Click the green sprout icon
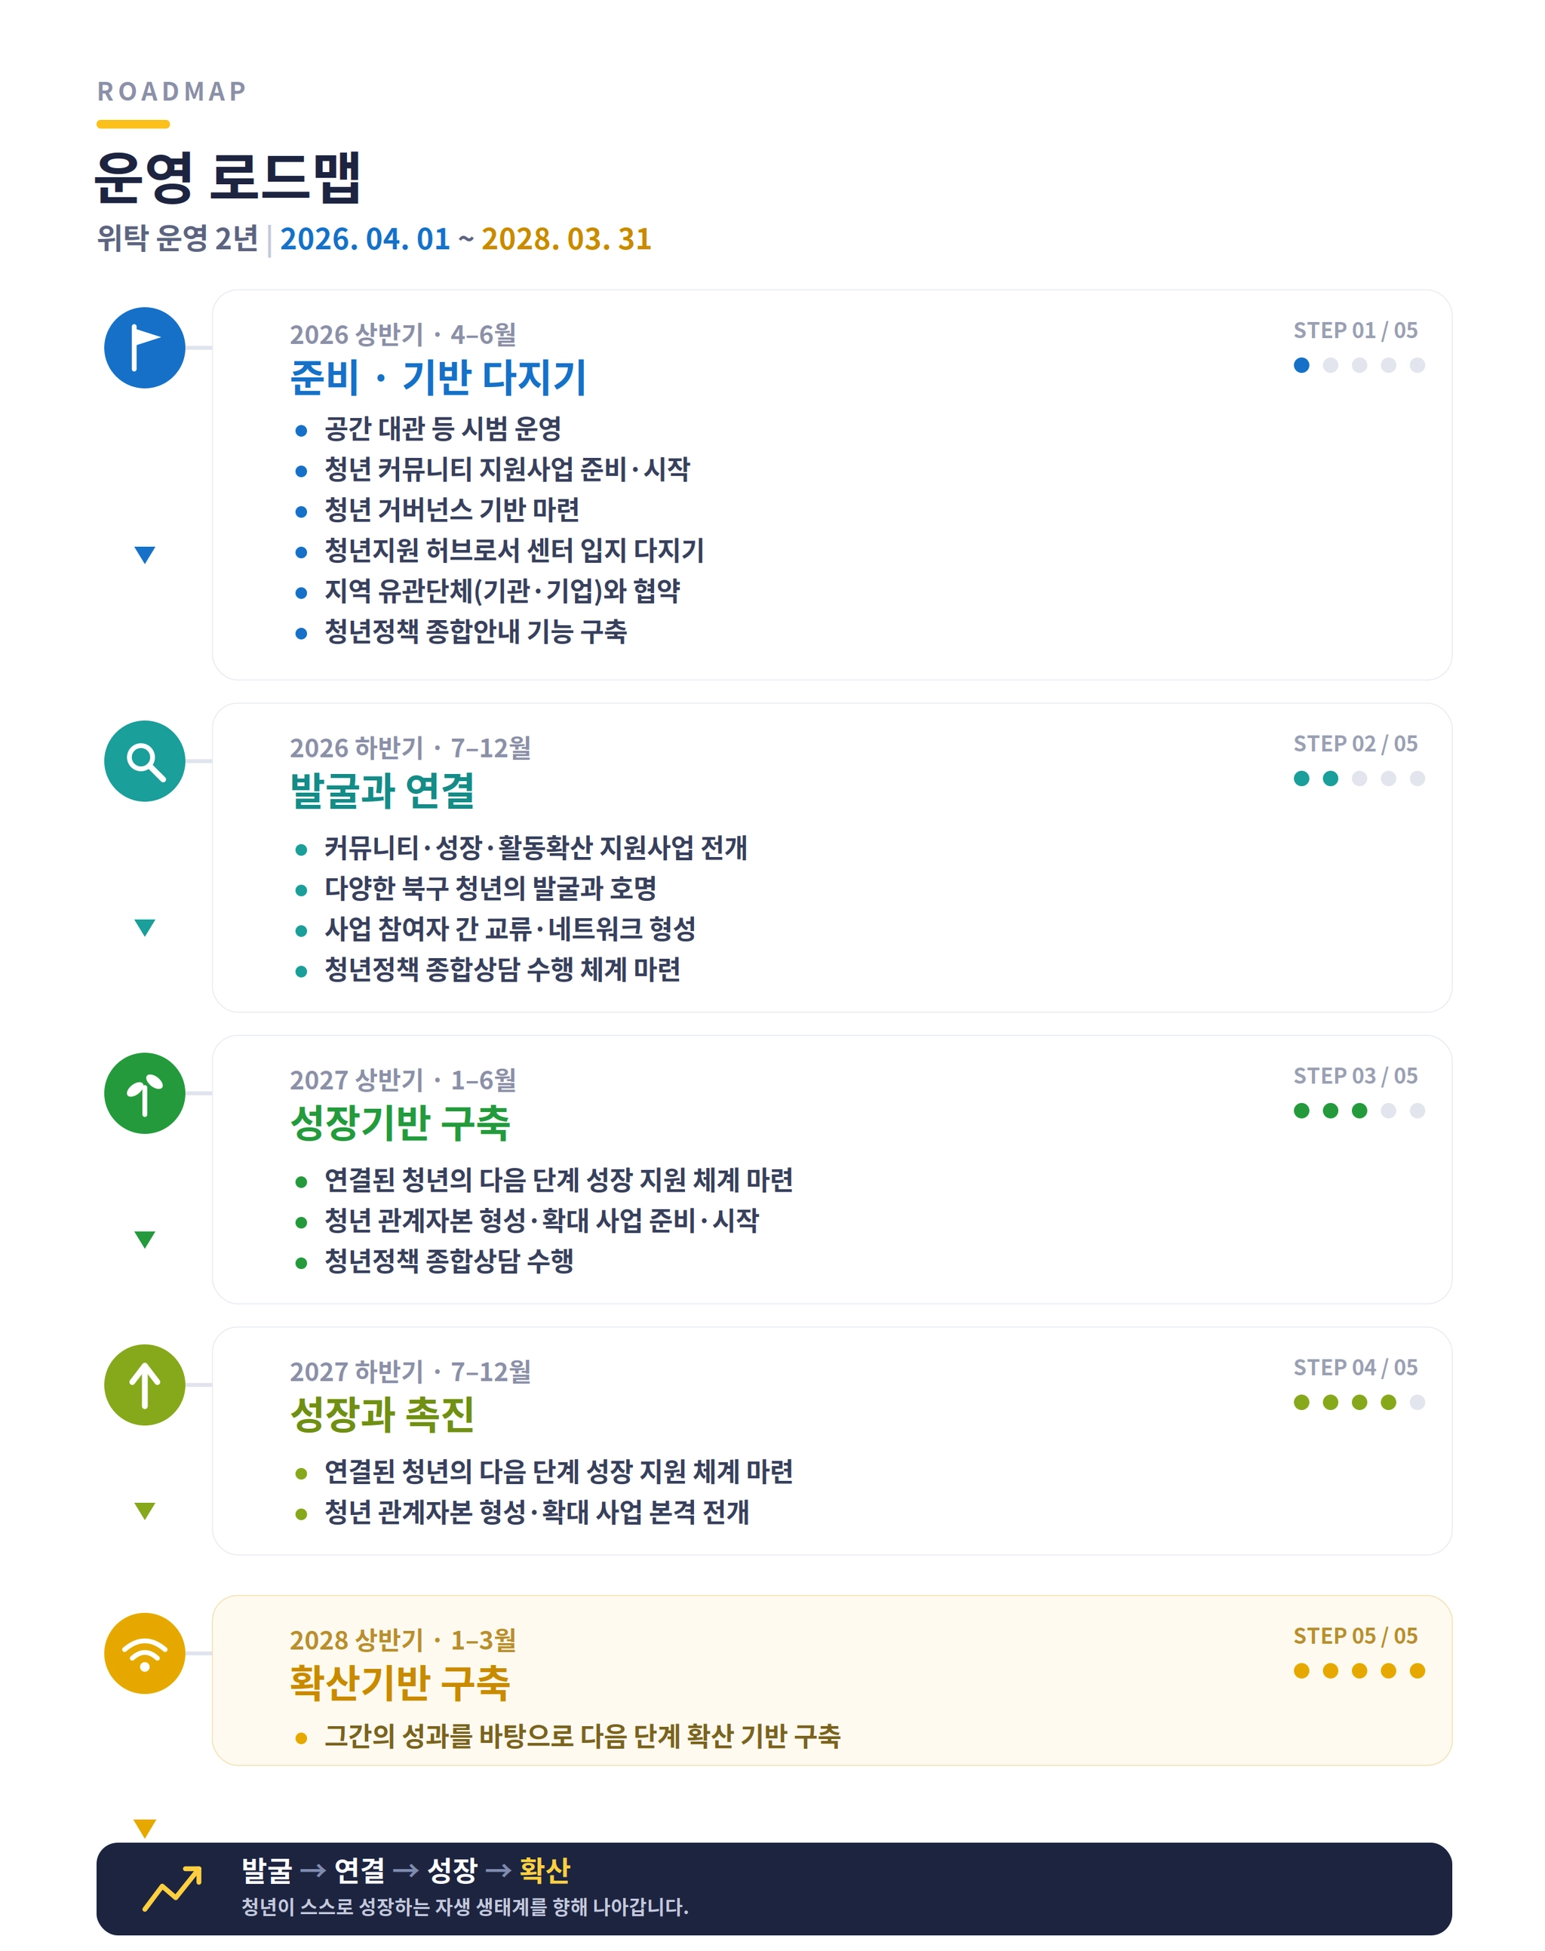The image size is (1545, 1951). (145, 1092)
